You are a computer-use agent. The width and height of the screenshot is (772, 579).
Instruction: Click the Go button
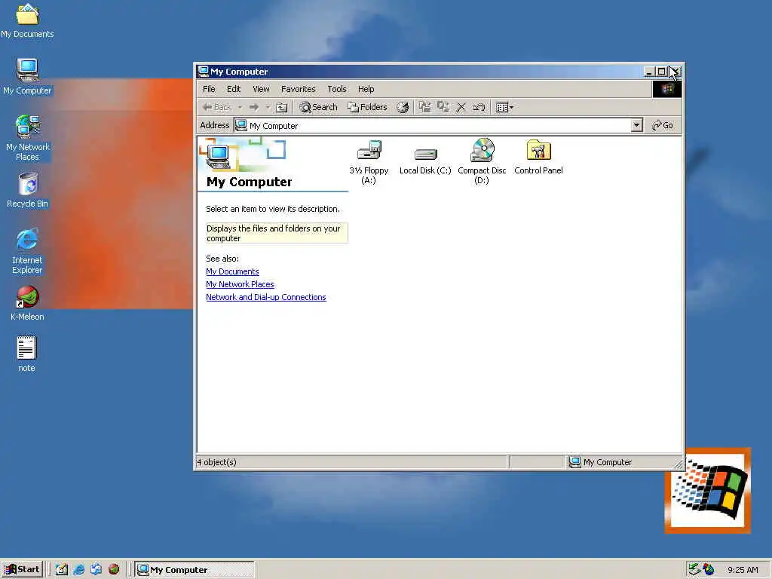click(663, 126)
